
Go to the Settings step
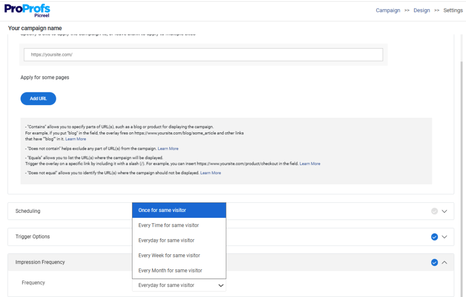[x=453, y=10]
